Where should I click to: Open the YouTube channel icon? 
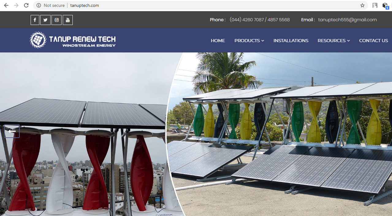[x=68, y=20]
